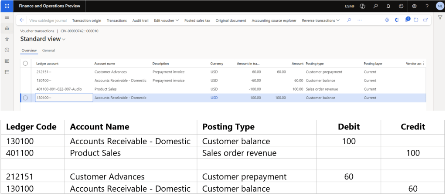Select the Overview tab

(29, 51)
